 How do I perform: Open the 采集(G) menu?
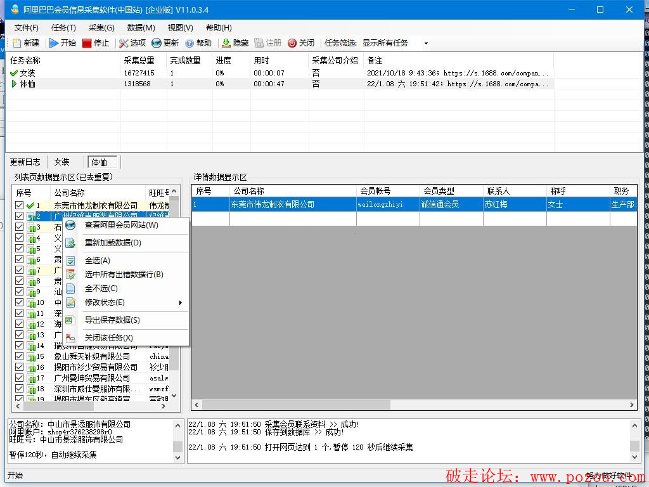coord(101,28)
